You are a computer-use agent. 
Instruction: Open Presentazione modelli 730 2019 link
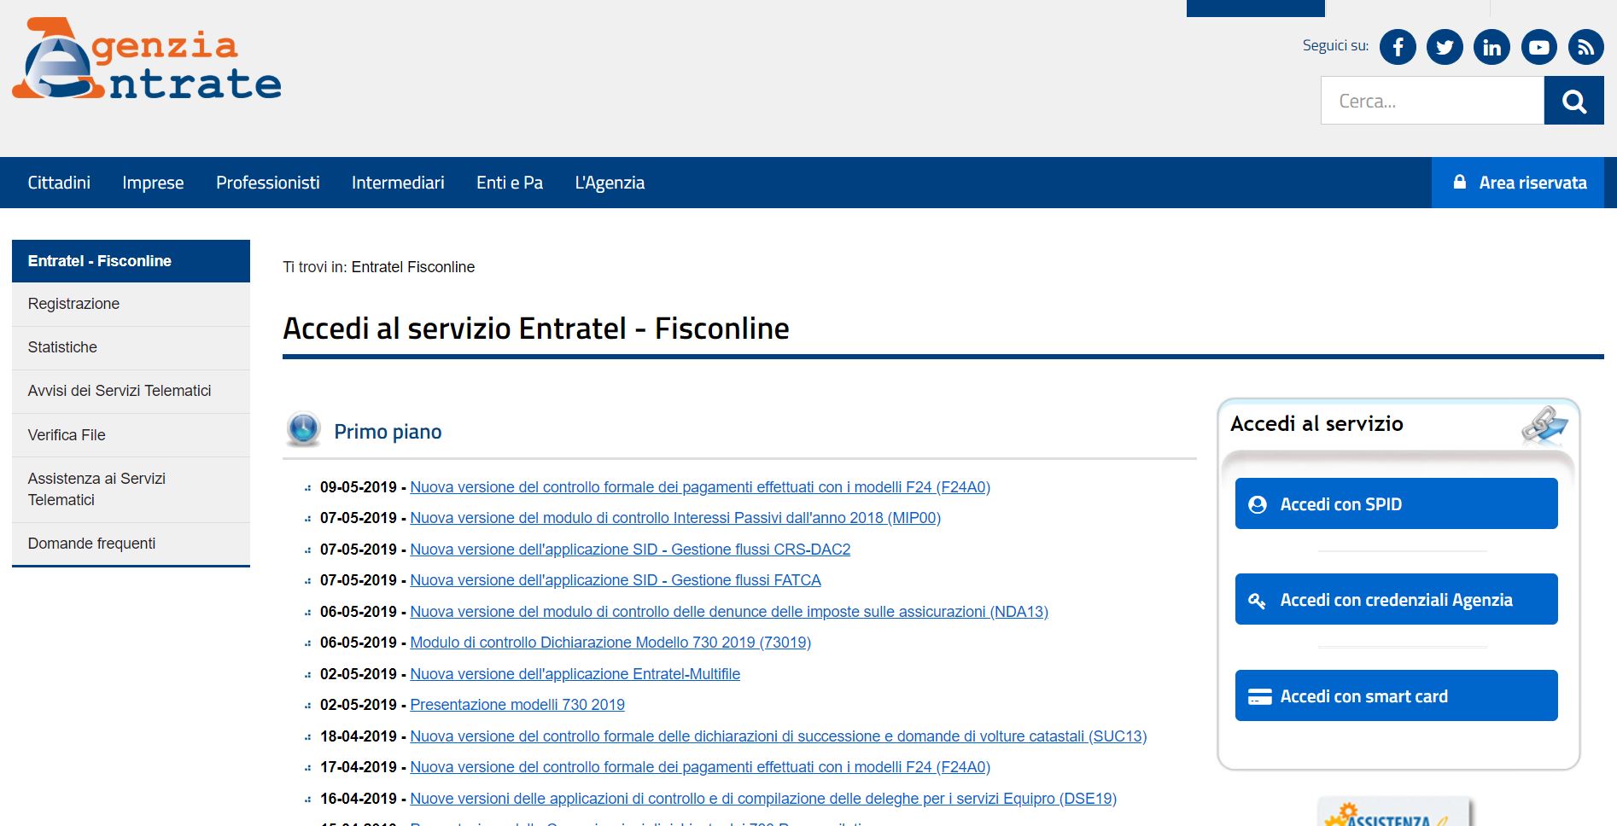coord(517,705)
